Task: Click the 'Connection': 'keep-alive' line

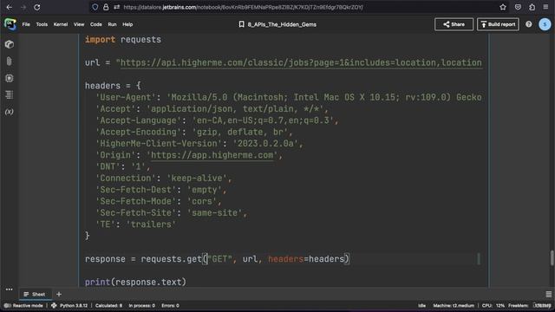Action: coord(164,179)
